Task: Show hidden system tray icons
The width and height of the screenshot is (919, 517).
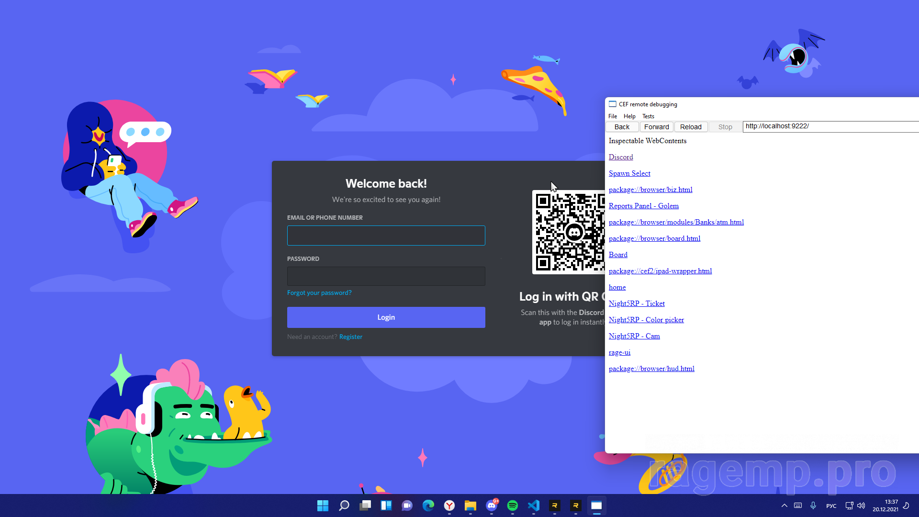Action: 785,506
